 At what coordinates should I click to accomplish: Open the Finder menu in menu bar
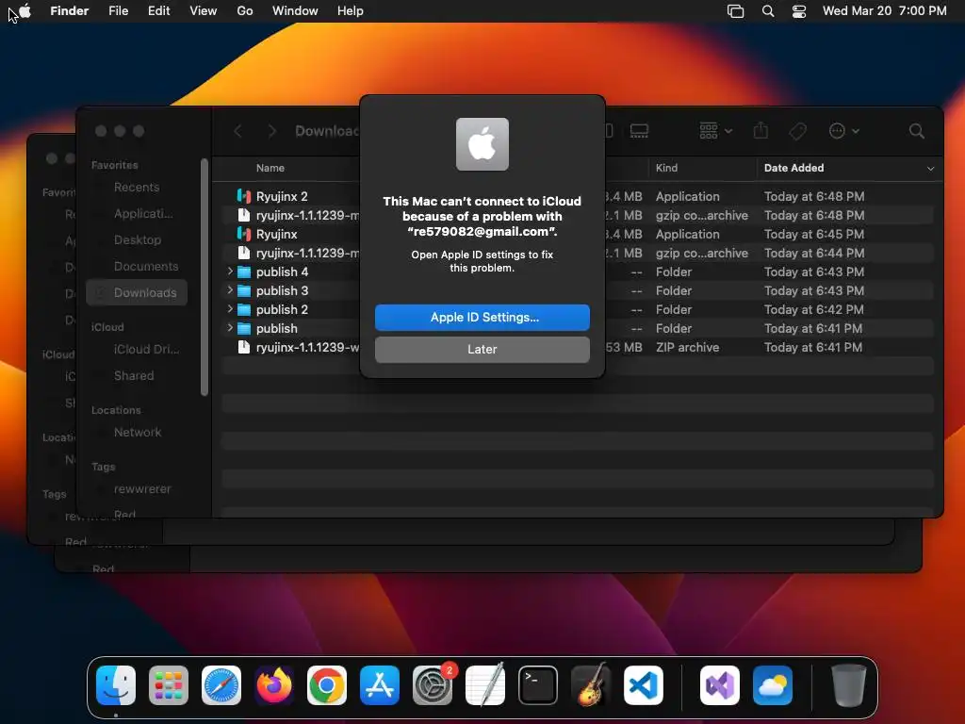[x=70, y=11]
